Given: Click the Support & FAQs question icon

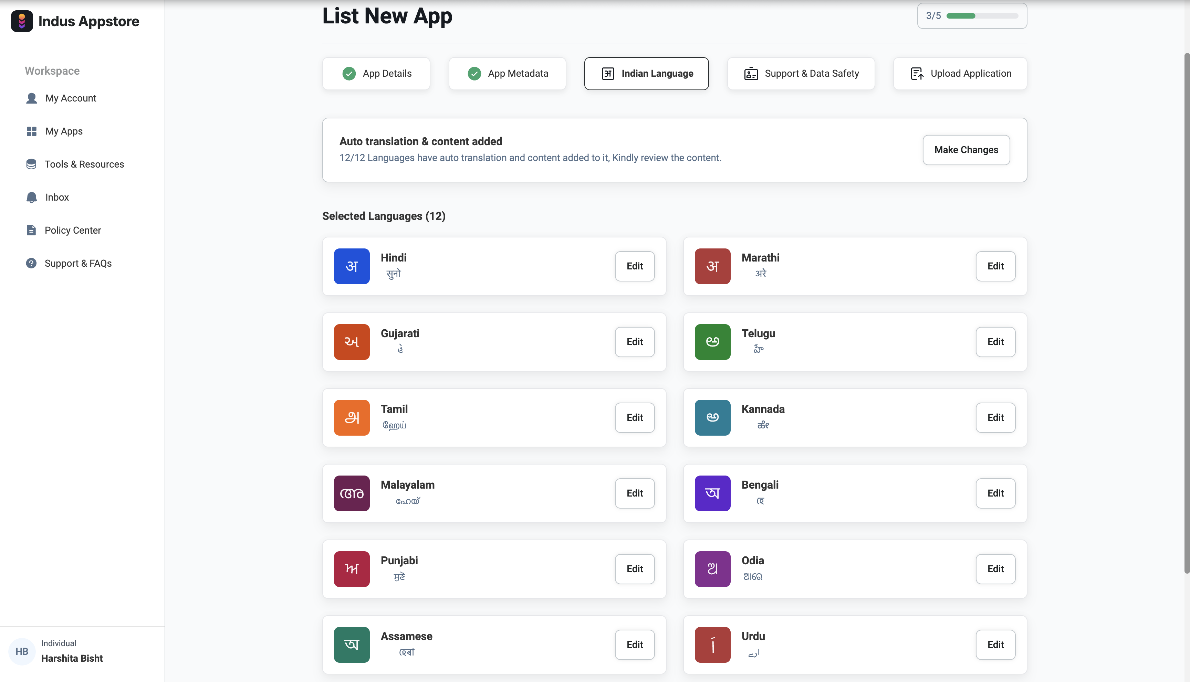Looking at the screenshot, I should pyautogui.click(x=31, y=263).
